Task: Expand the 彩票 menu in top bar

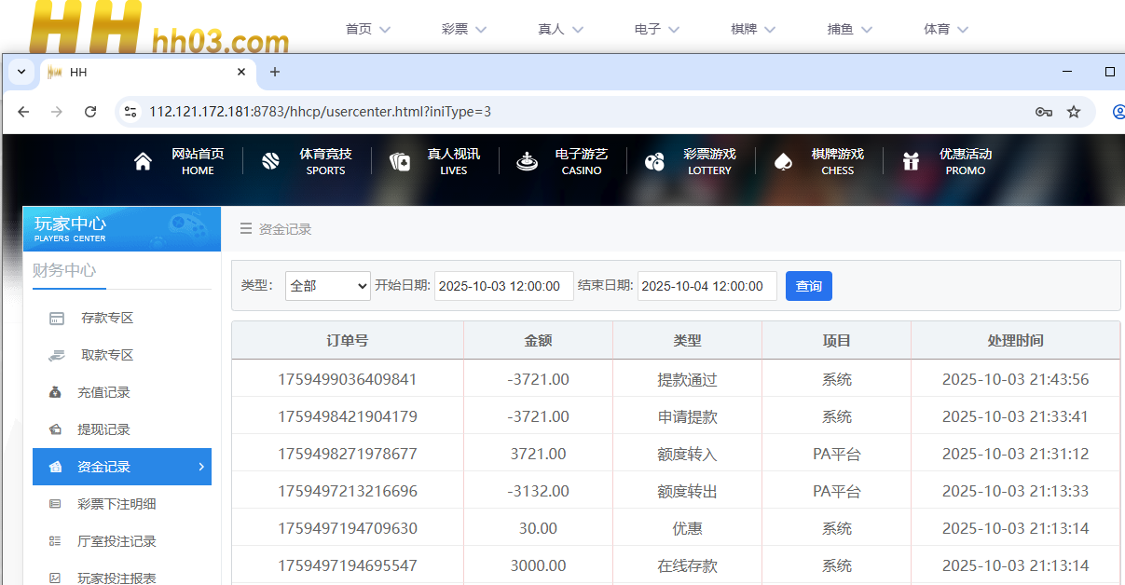Action: [464, 29]
